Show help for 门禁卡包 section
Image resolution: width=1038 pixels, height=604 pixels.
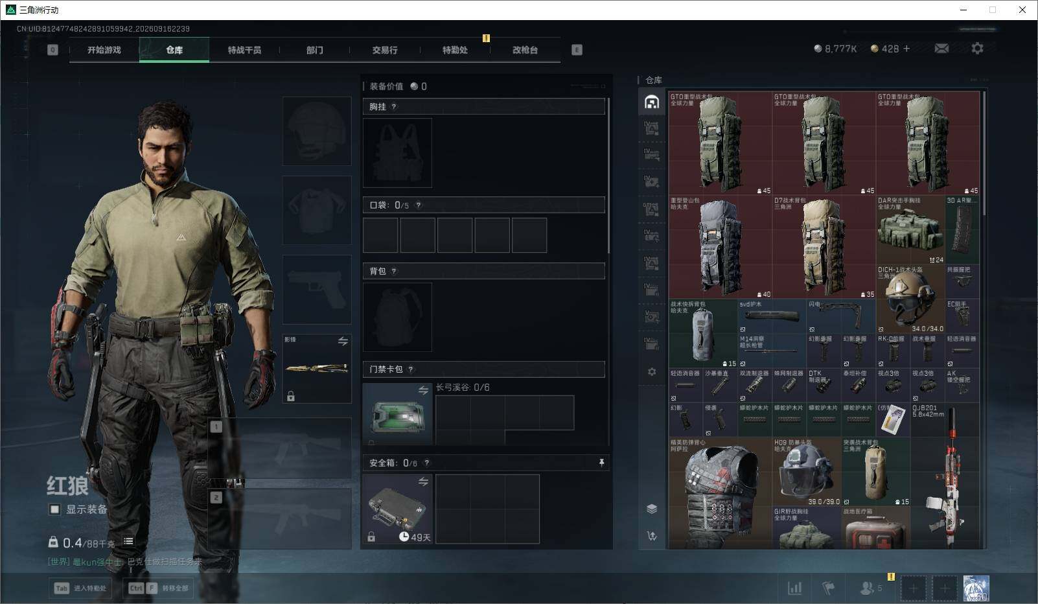[x=411, y=369]
